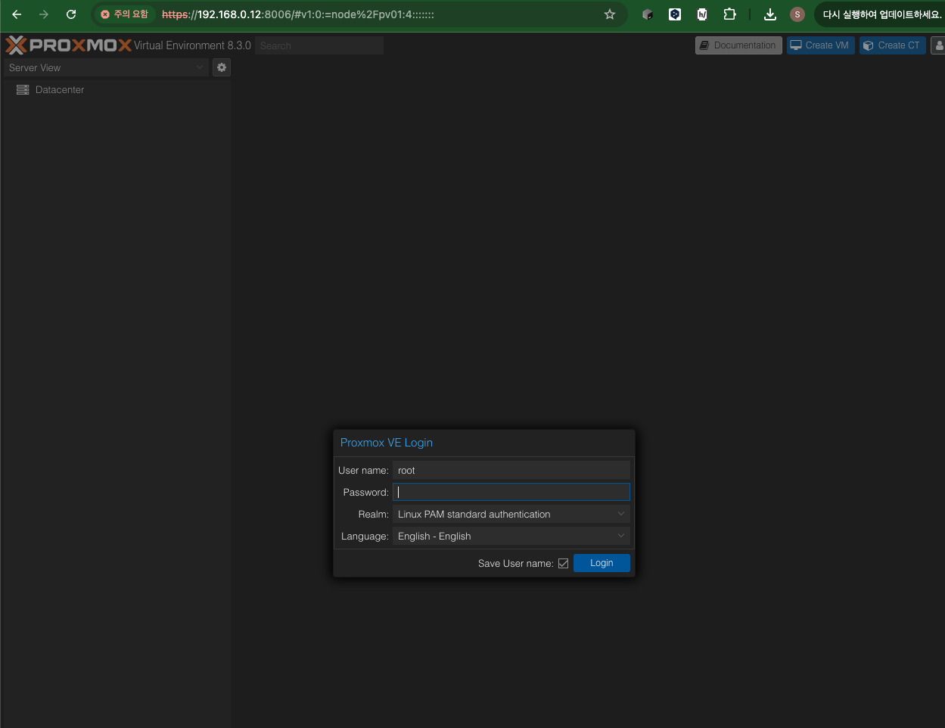Click Create VM
The width and height of the screenshot is (945, 728).
(820, 45)
